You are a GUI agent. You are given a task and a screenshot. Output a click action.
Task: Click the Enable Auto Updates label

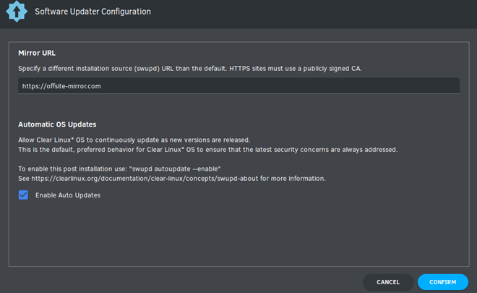point(68,195)
